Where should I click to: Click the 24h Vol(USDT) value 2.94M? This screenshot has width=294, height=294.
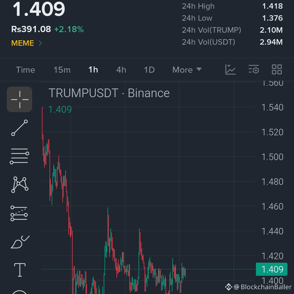[x=271, y=42]
